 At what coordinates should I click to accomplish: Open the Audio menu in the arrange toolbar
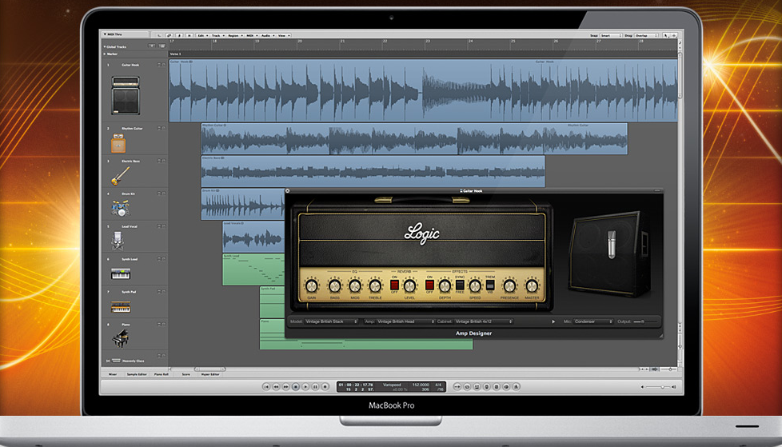[x=267, y=35]
